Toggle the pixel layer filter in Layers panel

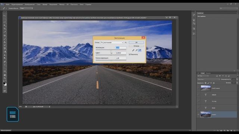(x=217, y=76)
